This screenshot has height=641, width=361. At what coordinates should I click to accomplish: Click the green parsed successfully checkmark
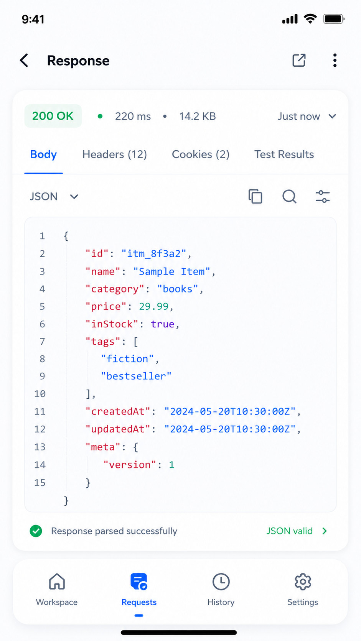click(x=36, y=531)
